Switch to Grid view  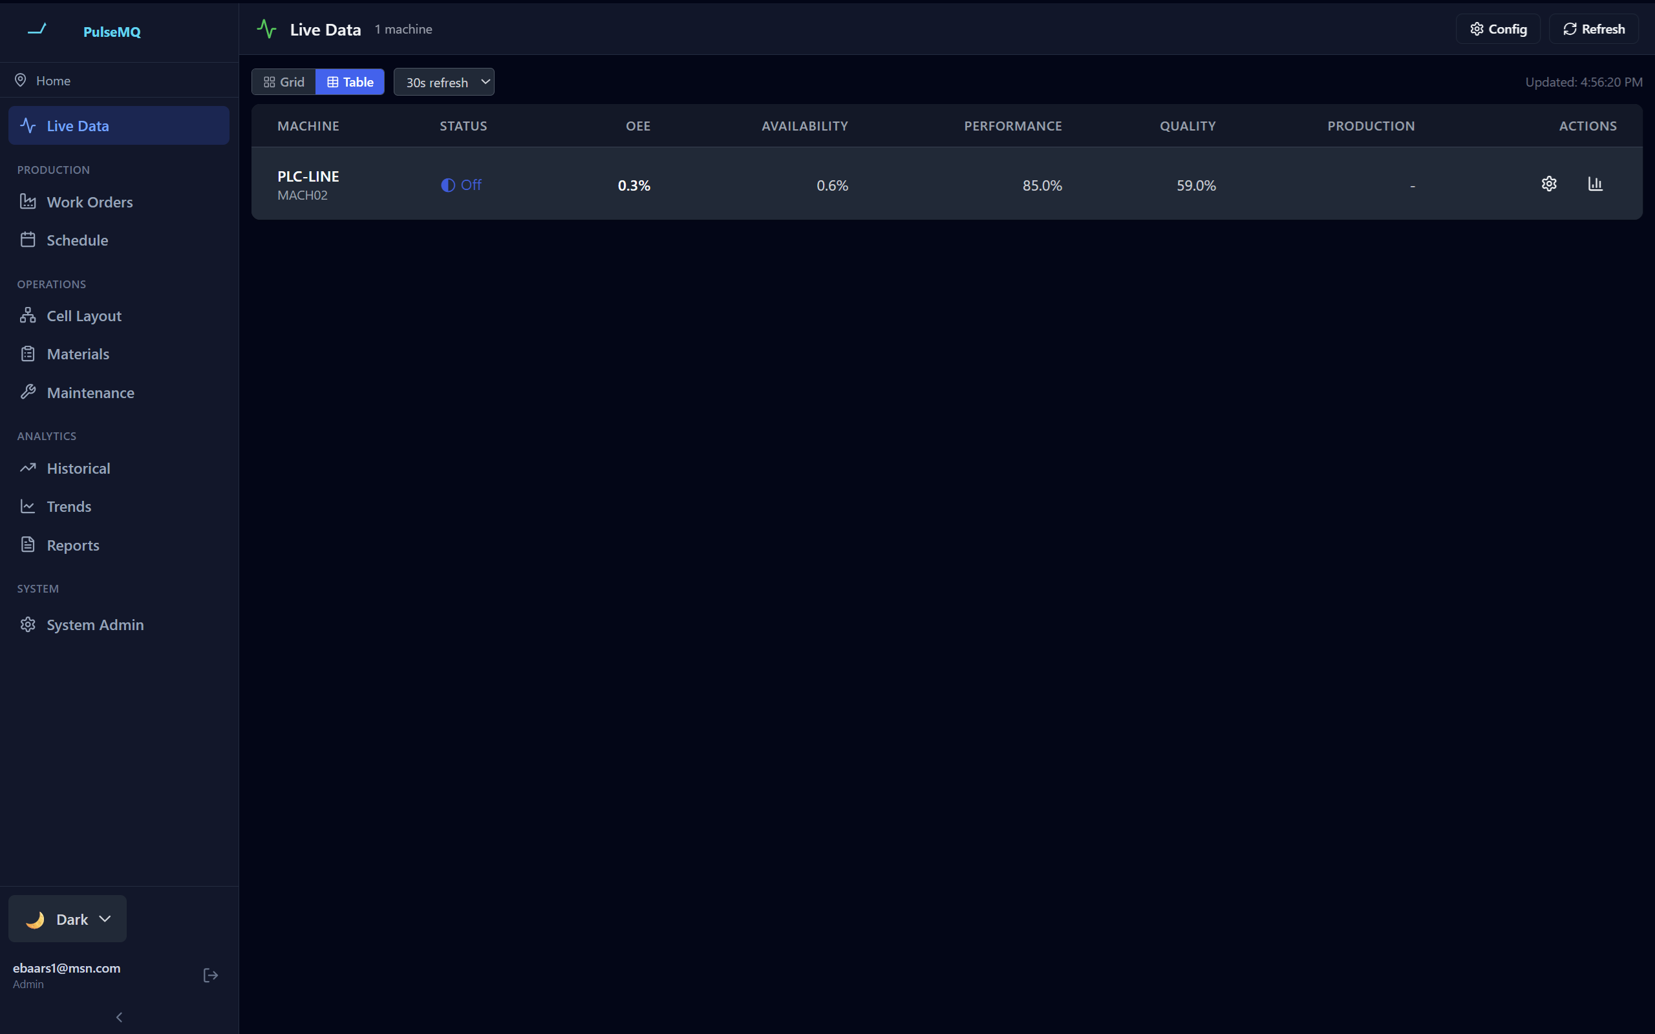(x=283, y=81)
